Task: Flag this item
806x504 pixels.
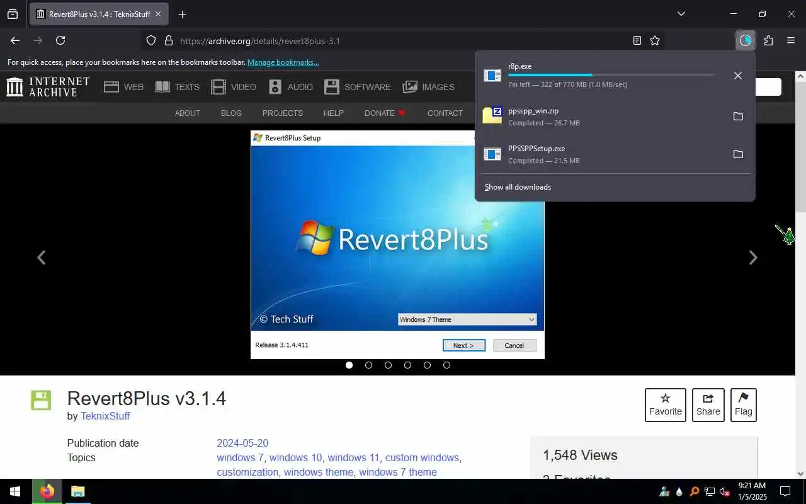Action: (x=744, y=405)
